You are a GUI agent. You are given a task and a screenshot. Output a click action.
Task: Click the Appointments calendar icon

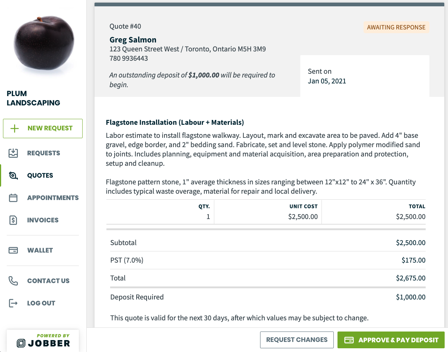click(13, 198)
